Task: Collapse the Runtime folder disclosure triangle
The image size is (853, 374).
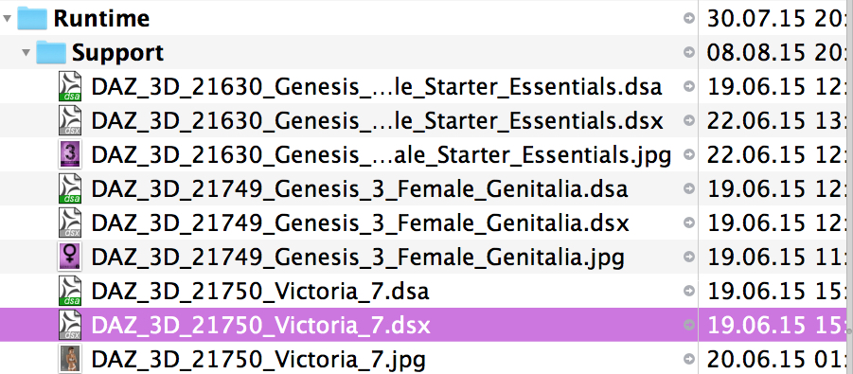Action: (7, 19)
